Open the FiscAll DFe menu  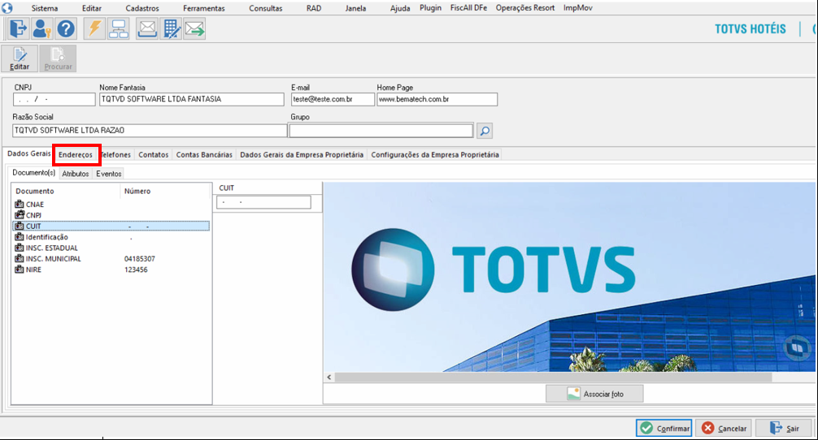[x=468, y=8]
